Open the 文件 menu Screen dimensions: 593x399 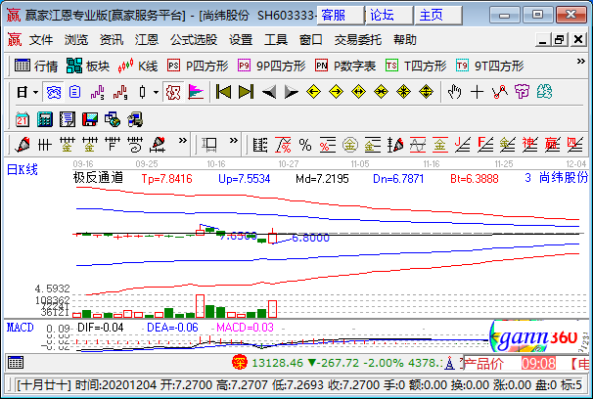pos(41,40)
